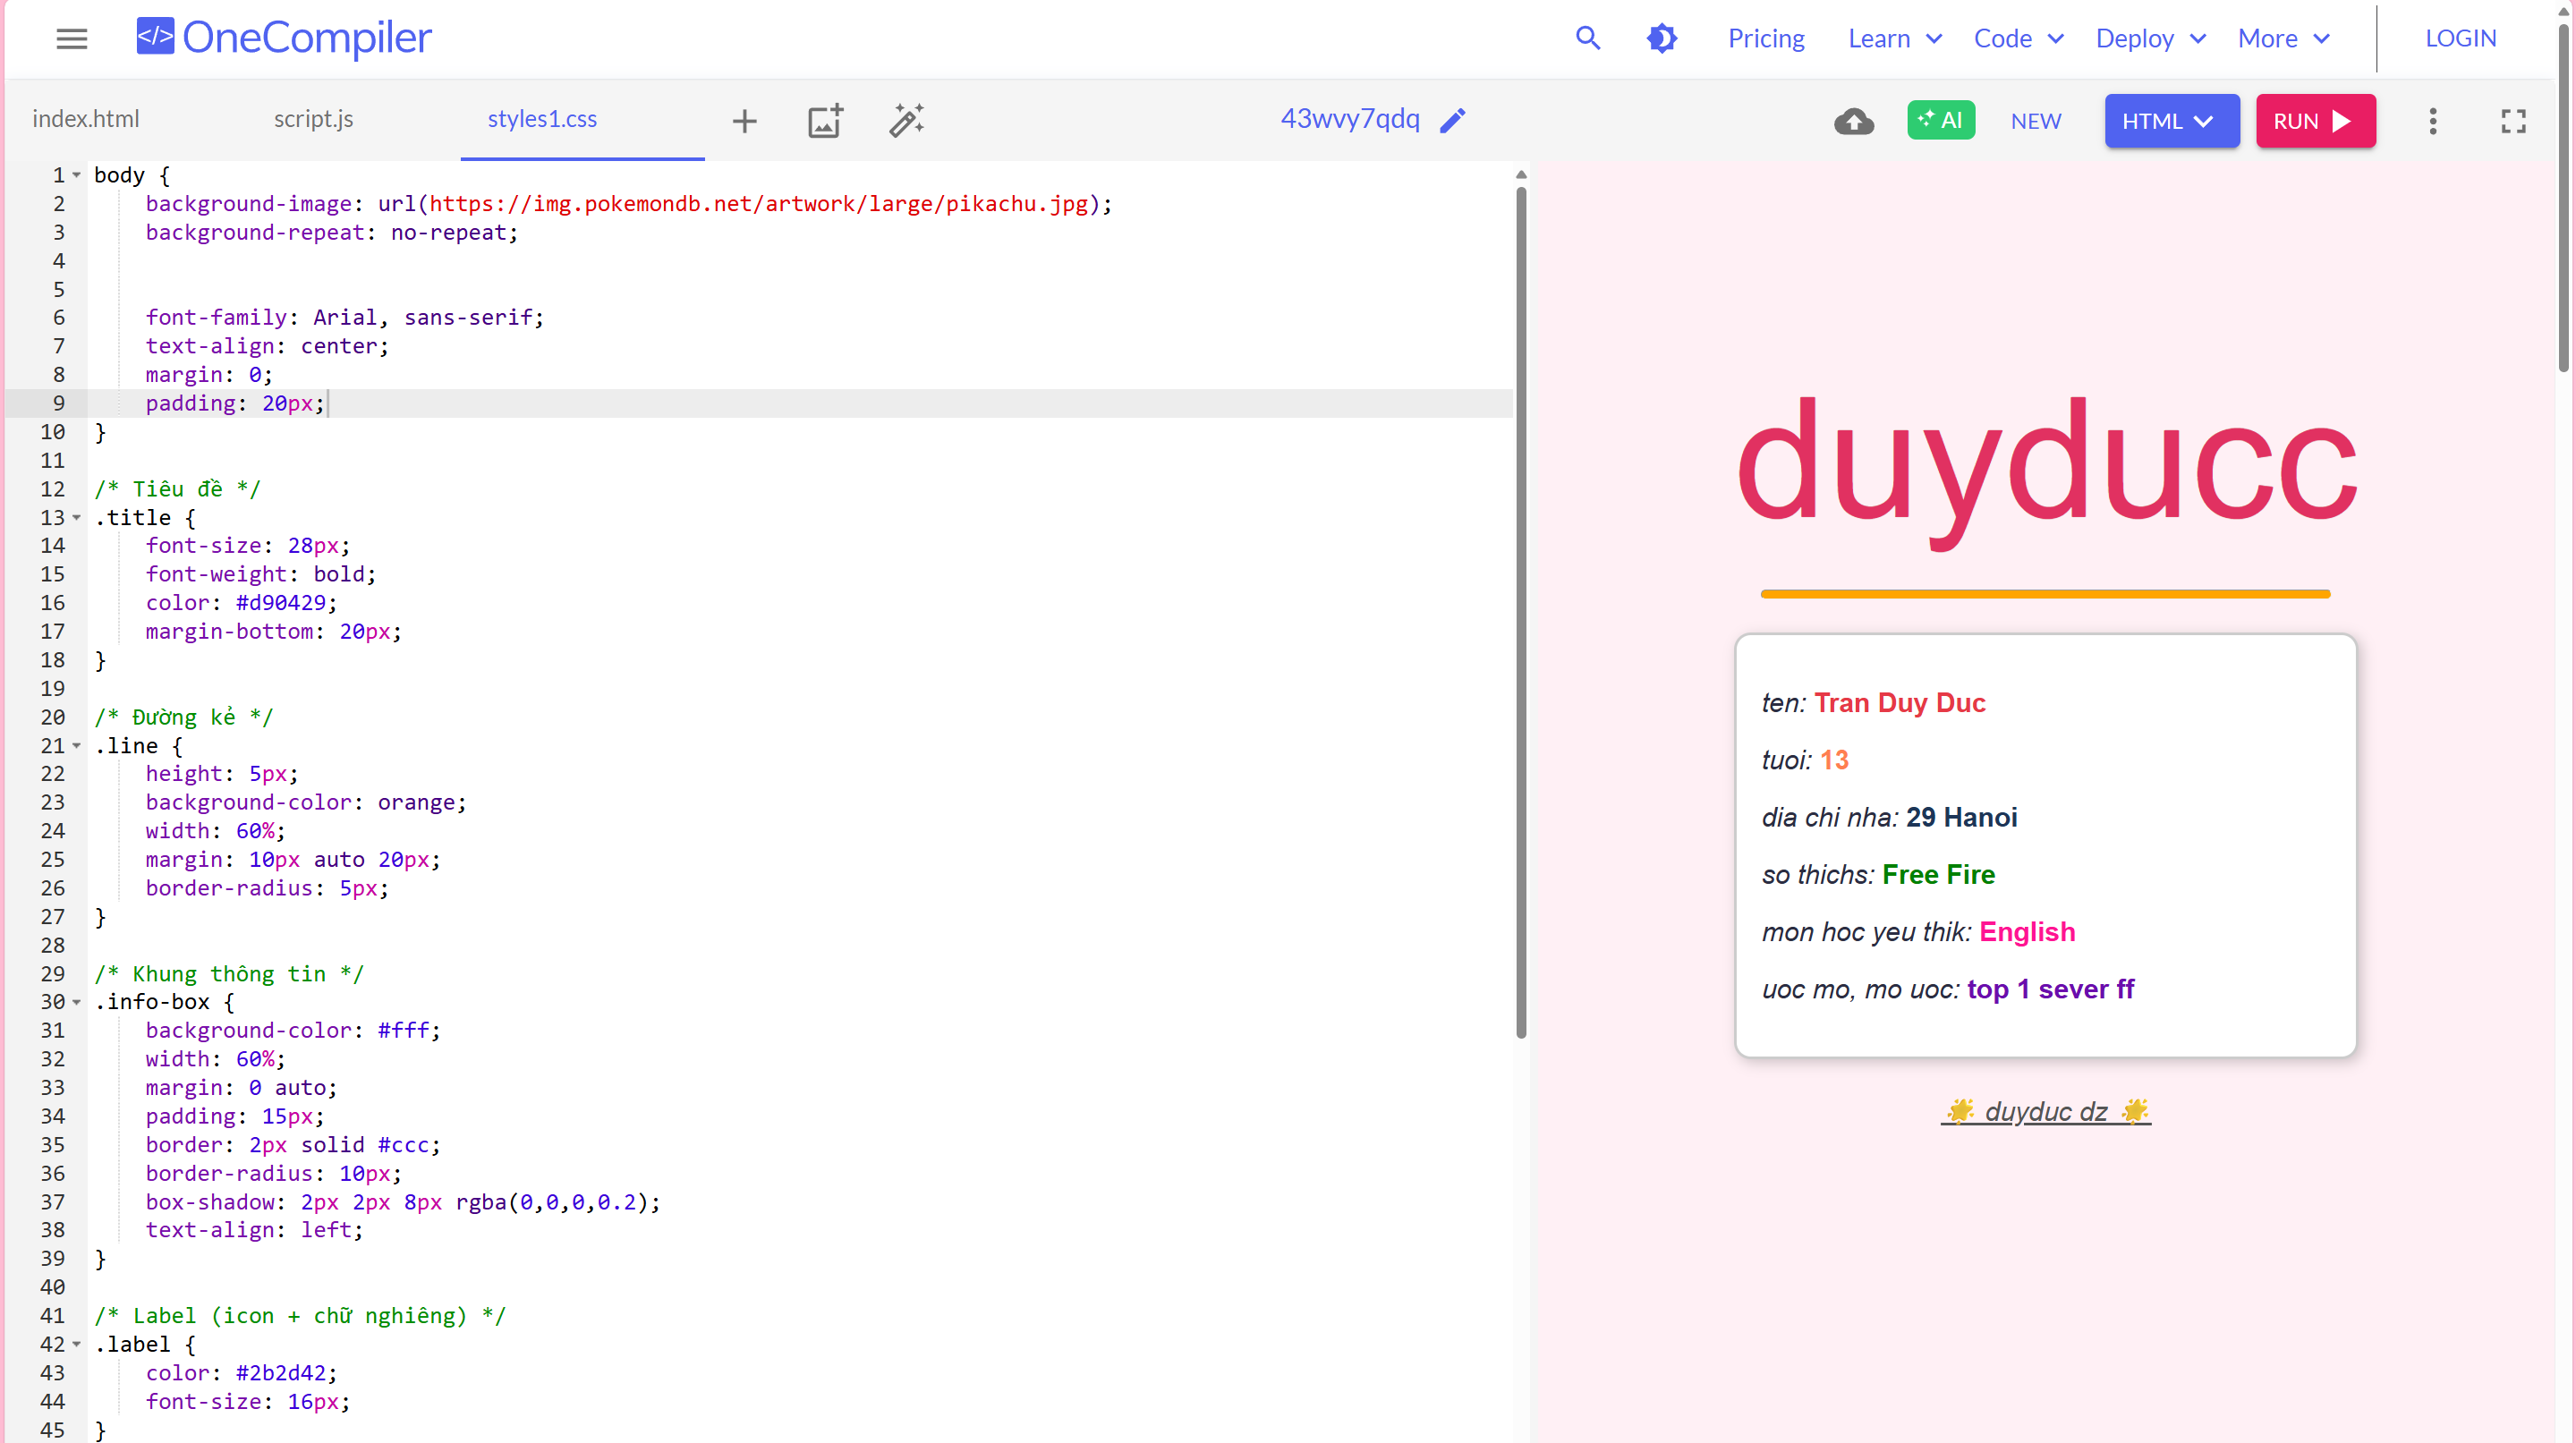Edit project name with pencil icon

1452,121
